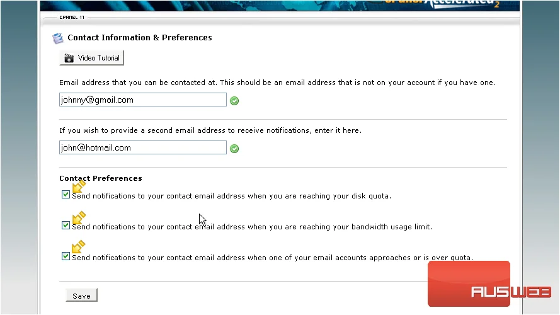Click yellow arrow above email quota checkbox
The image size is (560, 315).
(x=79, y=247)
